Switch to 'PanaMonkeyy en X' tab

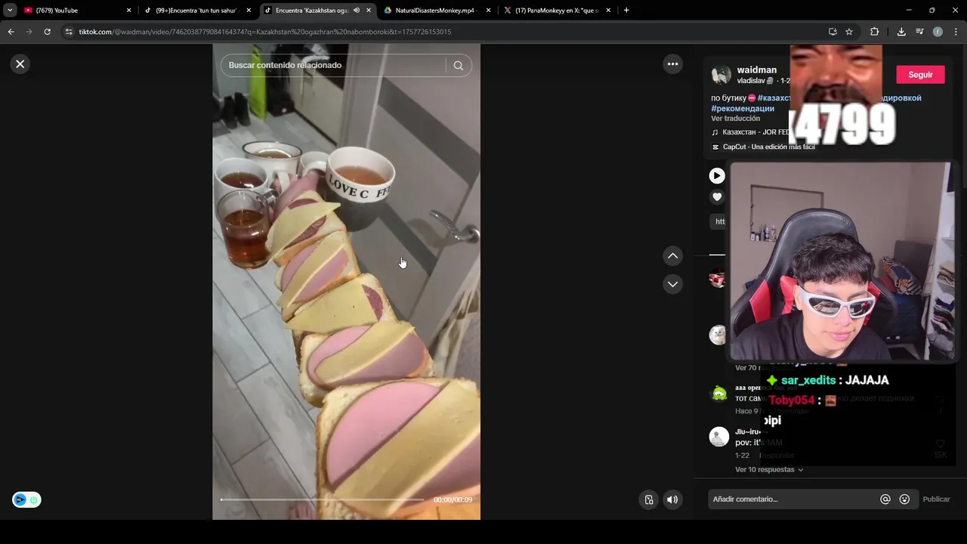(x=555, y=11)
